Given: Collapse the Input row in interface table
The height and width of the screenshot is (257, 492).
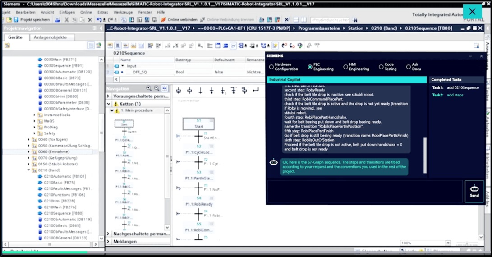Looking at the screenshot, I should click(x=123, y=66).
